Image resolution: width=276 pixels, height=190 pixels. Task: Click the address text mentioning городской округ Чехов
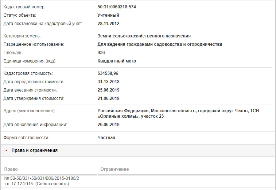[178, 110]
